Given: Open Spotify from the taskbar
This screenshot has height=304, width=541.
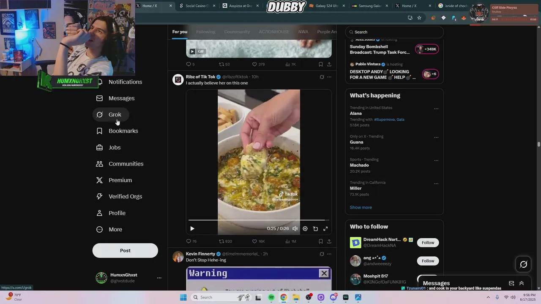Looking at the screenshot, I should [271, 297].
